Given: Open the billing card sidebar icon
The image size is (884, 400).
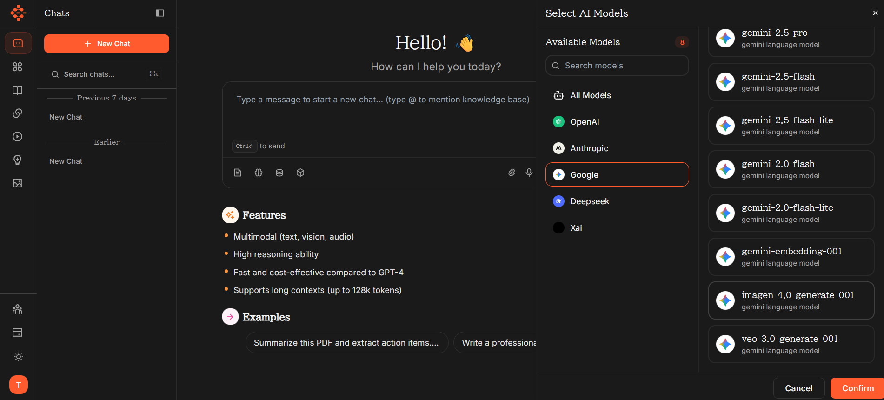Looking at the screenshot, I should point(18,333).
